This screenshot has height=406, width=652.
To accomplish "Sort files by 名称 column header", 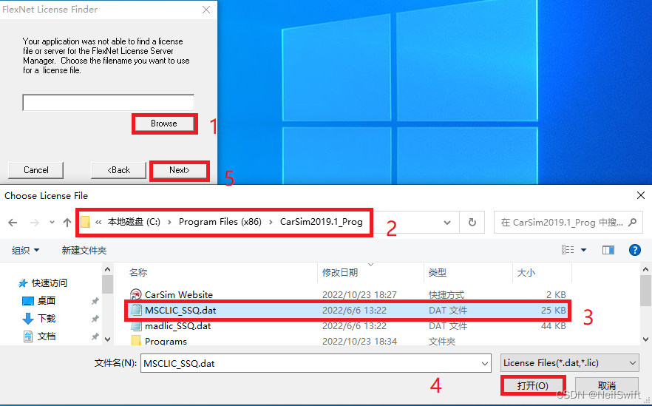I will (x=138, y=272).
